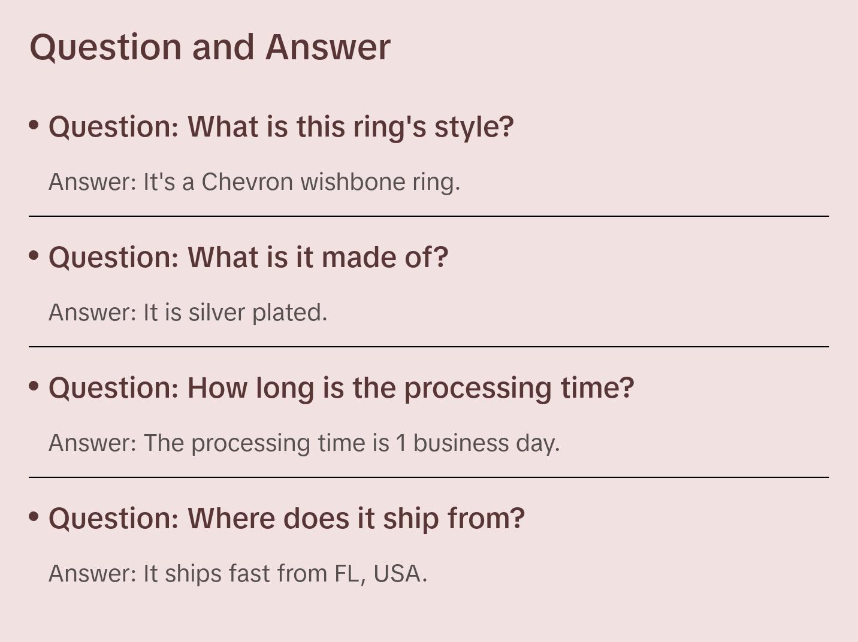Click the text "FL, USA" in the last answer
The image size is (858, 642).
377,574
